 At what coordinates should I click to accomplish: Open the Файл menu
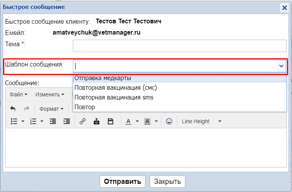pyautogui.click(x=18, y=94)
